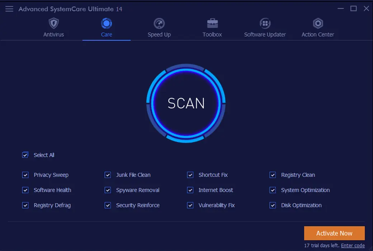Click the Junk File Clean label
Screen dimensions: 373x251
133,175
